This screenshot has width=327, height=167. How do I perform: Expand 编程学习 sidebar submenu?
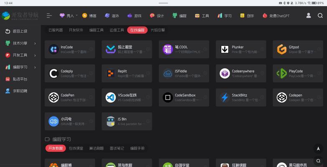click(35, 67)
